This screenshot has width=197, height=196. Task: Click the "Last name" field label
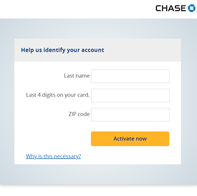coord(77,76)
